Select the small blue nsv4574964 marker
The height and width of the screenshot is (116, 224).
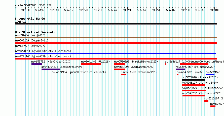coord(52,75)
